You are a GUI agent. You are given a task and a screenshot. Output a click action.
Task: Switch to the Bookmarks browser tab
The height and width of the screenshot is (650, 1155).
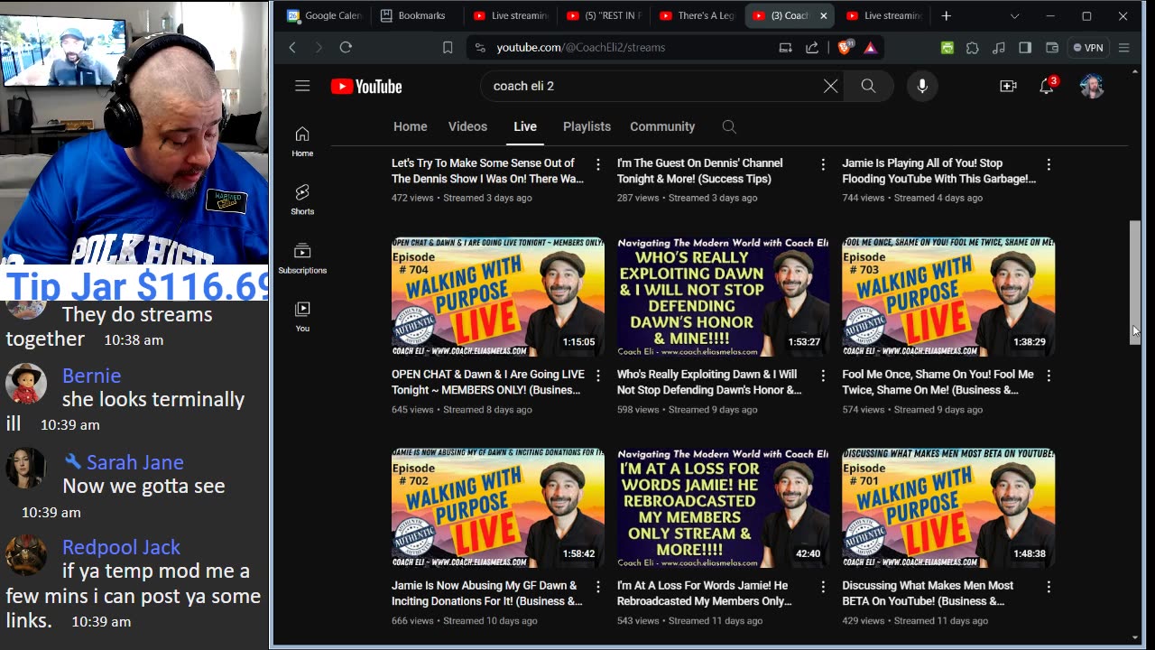pyautogui.click(x=415, y=15)
